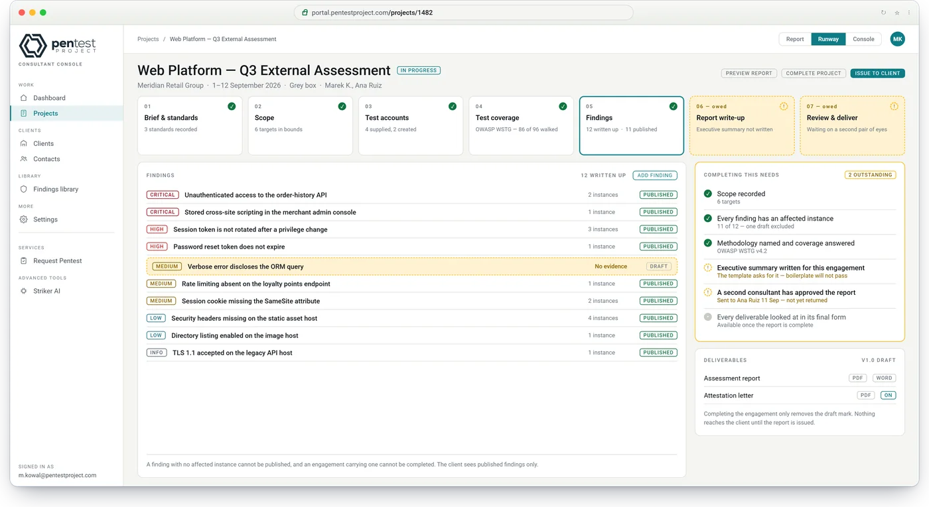
Task: Switch to the Report tab
Action: (x=795, y=39)
